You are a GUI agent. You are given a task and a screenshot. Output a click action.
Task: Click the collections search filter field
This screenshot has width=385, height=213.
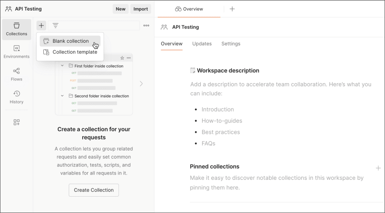[x=94, y=25]
